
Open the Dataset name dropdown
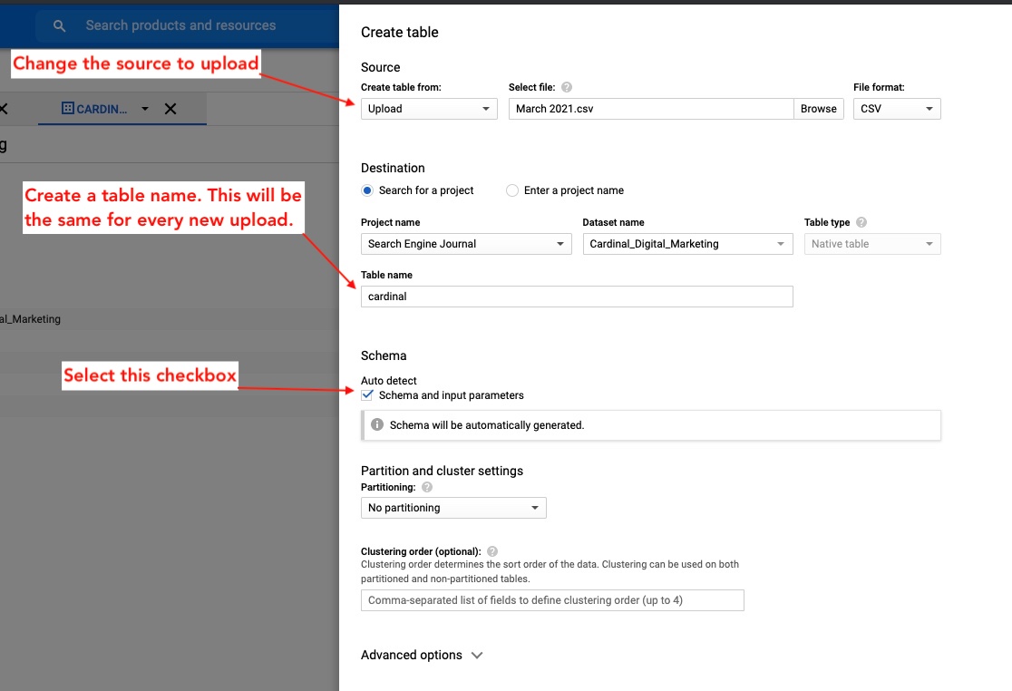687,244
